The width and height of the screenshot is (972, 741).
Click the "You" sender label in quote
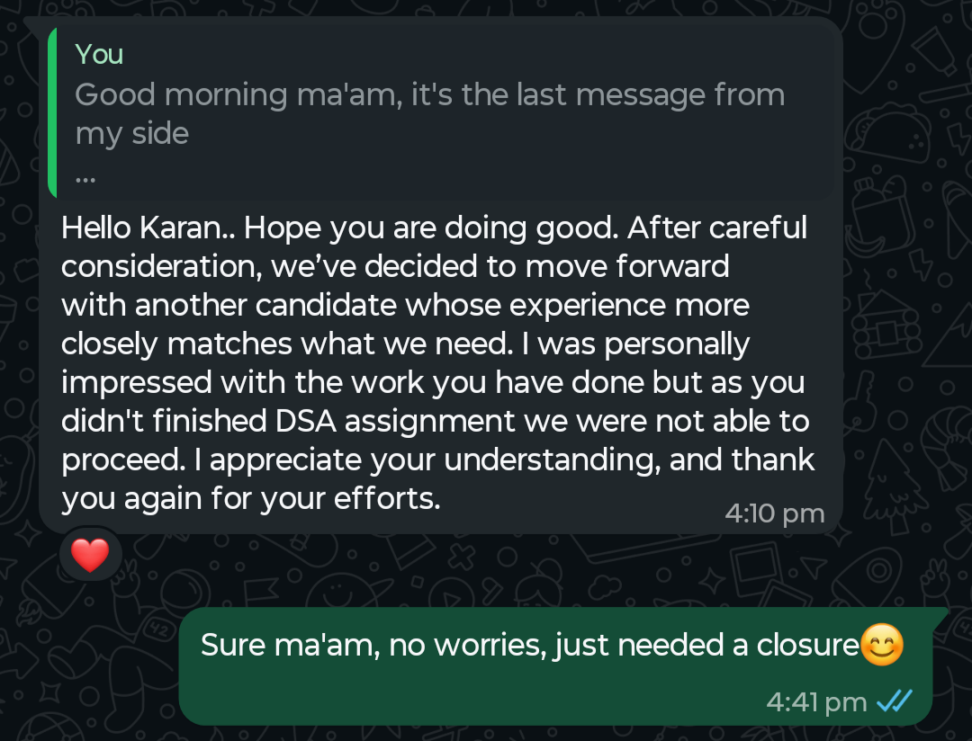(99, 55)
